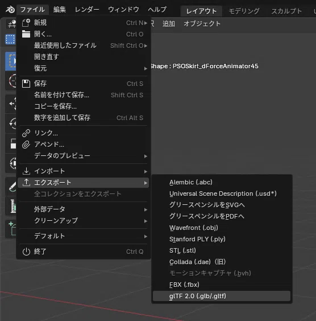Image resolution: width=316 pixels, height=321 pixels.
Task: Choose 名前を付けて保存...
Action: pyautogui.click(x=84, y=95)
